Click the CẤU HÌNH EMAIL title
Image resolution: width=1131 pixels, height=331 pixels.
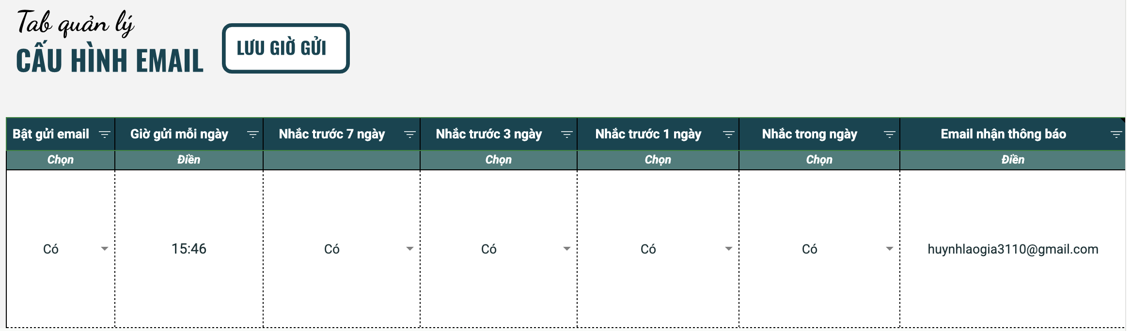coord(110,61)
